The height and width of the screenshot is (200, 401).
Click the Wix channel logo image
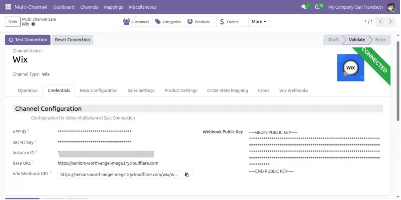(351, 67)
